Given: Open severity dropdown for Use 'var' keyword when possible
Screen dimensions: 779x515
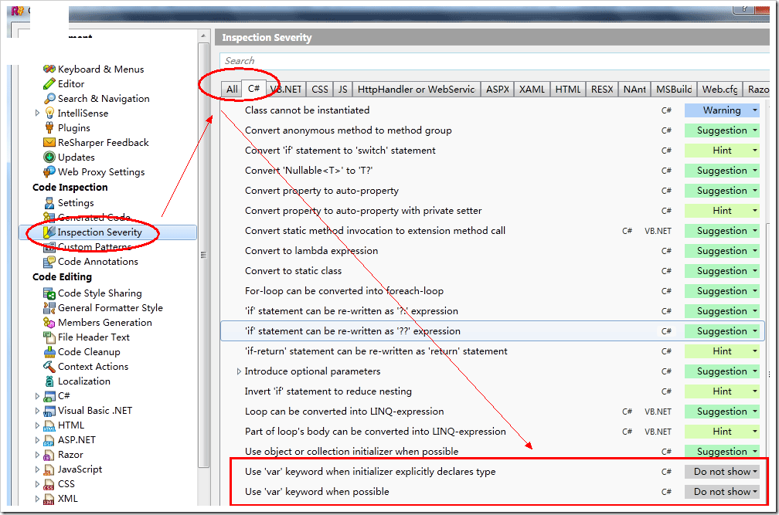Looking at the screenshot, I should pyautogui.click(x=722, y=492).
